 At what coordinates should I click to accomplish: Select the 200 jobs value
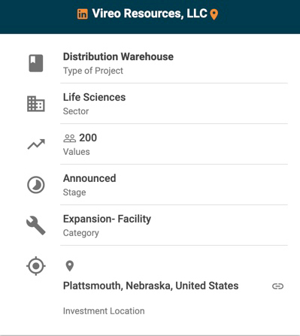coord(88,138)
